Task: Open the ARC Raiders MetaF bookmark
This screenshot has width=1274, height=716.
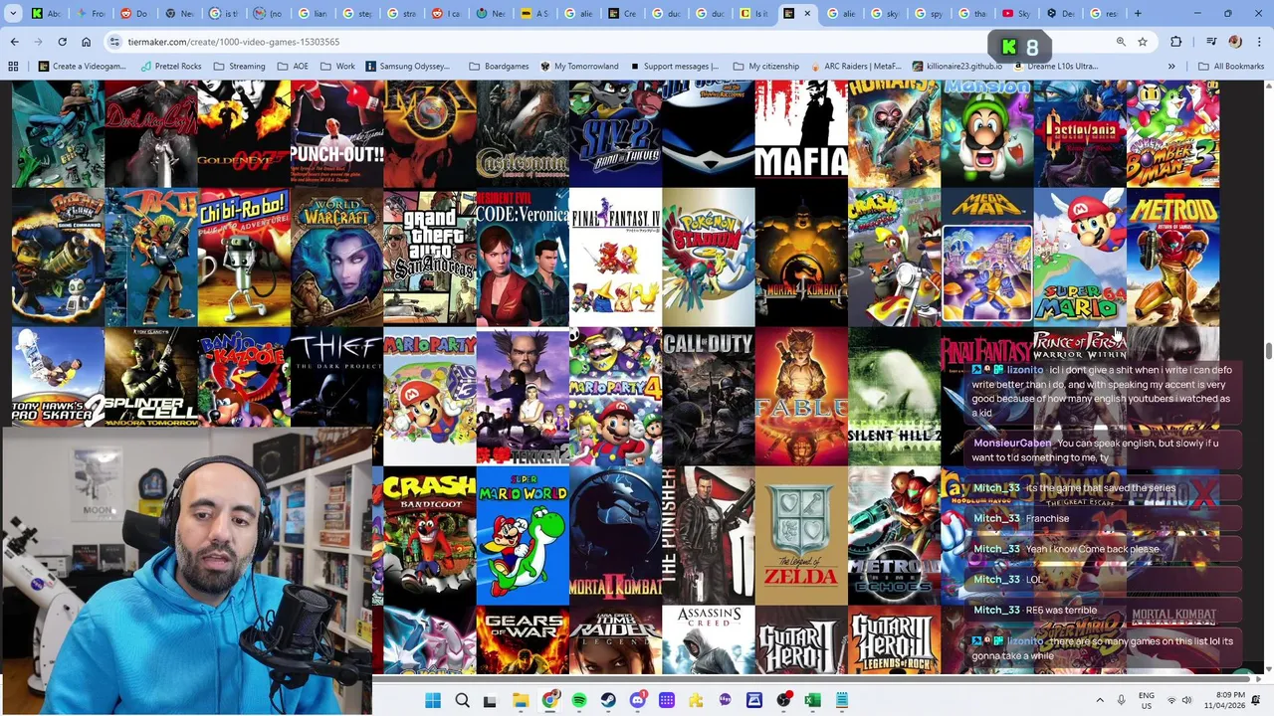Action: coord(854,67)
